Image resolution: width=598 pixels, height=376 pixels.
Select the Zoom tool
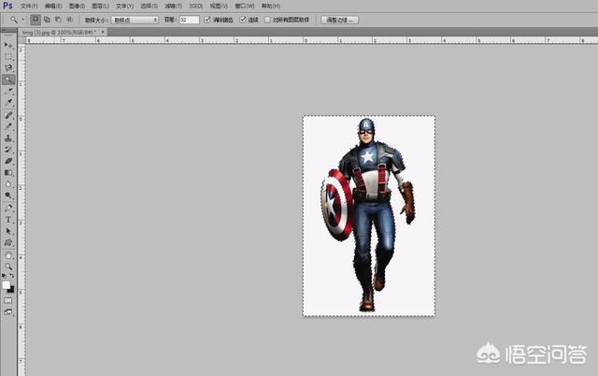tap(8, 267)
